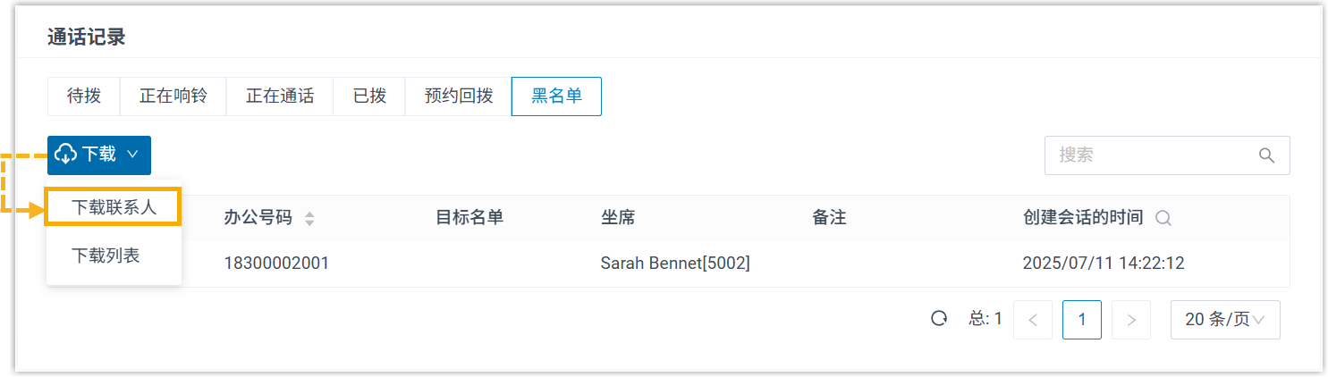This screenshot has width=1328, height=377.
Task: Click the refresh icon beside total count
Action: coord(939,319)
